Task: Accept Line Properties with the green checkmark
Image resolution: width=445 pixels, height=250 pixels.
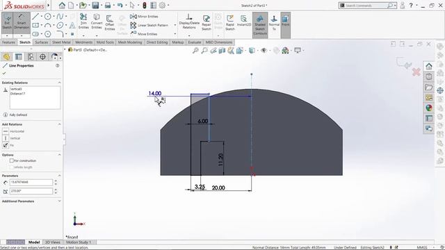Action: 4,73
